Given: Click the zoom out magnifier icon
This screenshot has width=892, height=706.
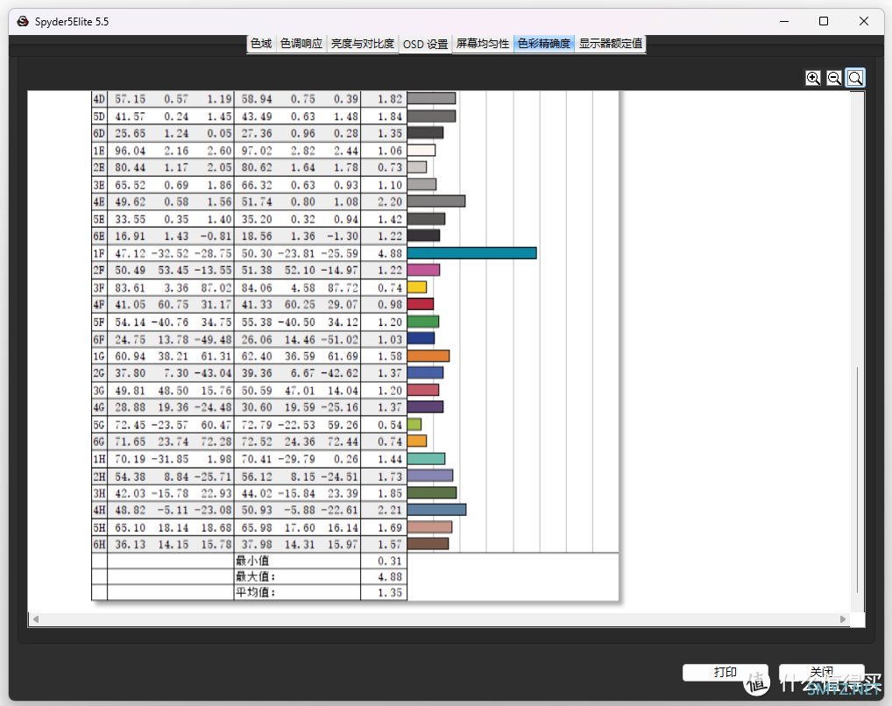Looking at the screenshot, I should click(x=834, y=78).
